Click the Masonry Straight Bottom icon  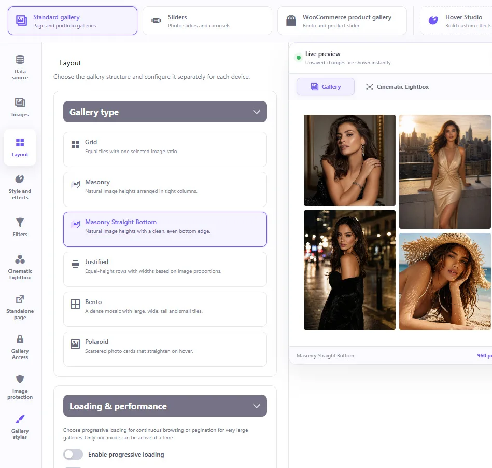coord(75,224)
